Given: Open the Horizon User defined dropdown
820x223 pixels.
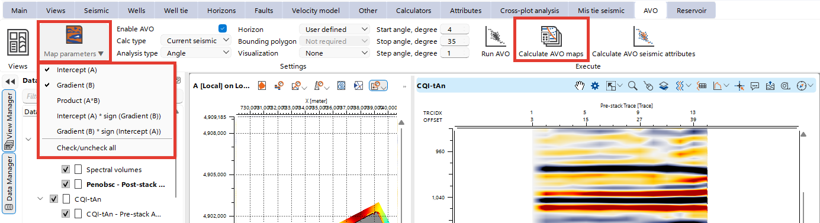Looking at the screenshot, I should pyautogui.click(x=335, y=29).
